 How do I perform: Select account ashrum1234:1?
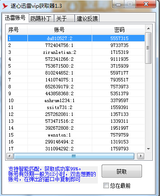[59, 100]
